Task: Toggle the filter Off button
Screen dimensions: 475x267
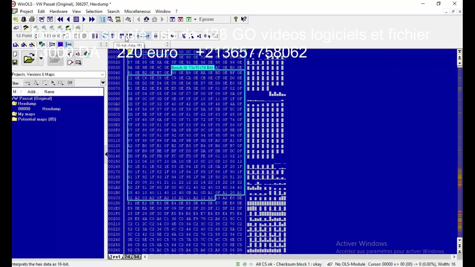Action: pyautogui.click(x=70, y=83)
